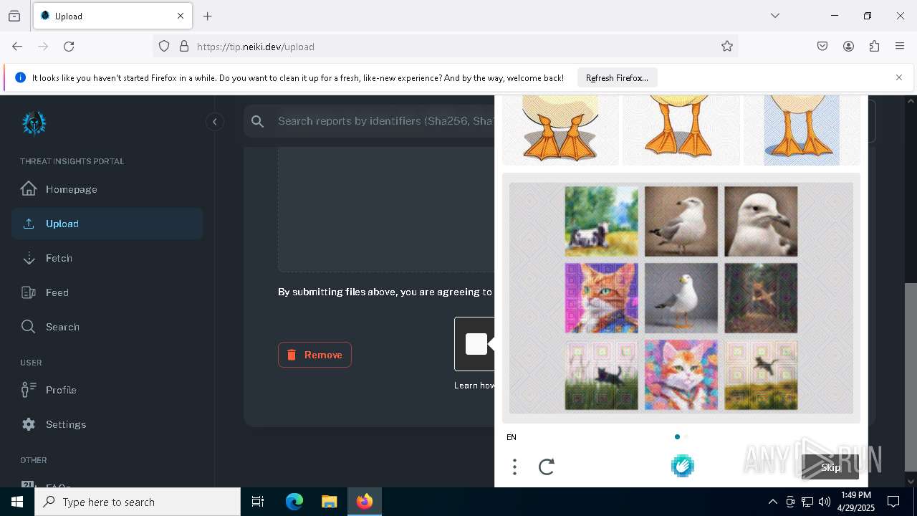
Task: Click the taskbar search box
Action: [x=138, y=502]
